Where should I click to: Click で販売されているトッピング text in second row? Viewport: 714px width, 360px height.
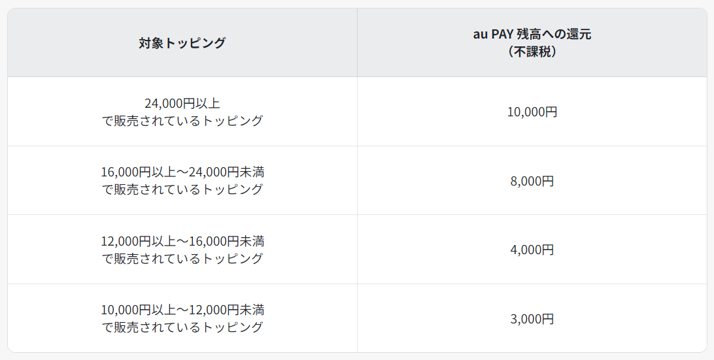point(182,189)
